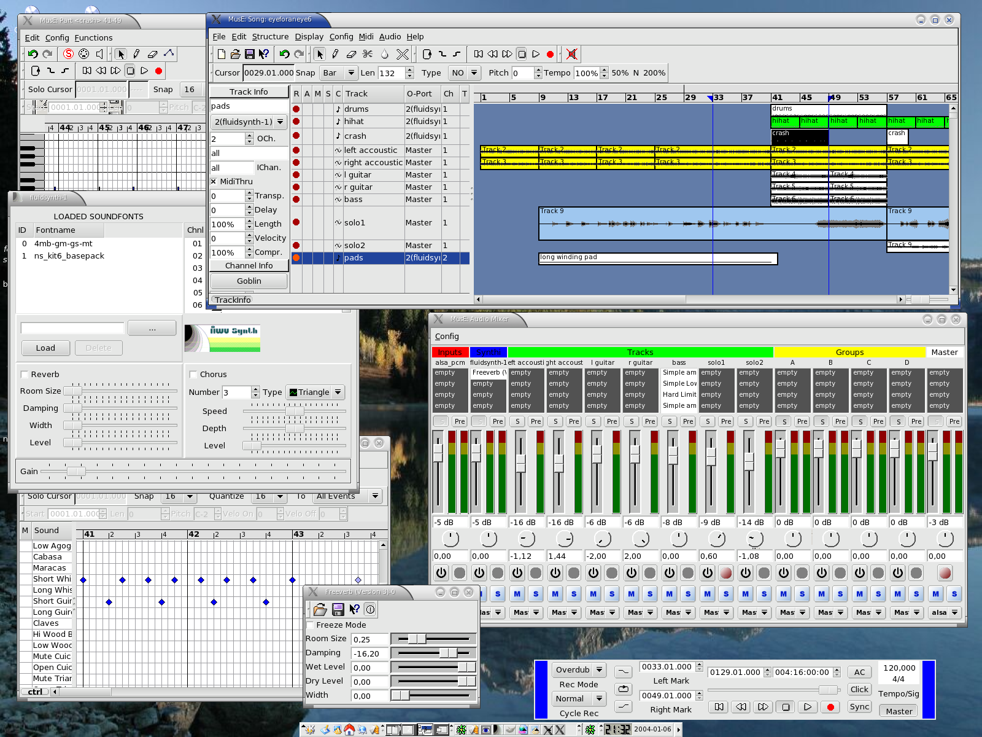Open the Audio menu
This screenshot has height=737, width=982.
point(390,36)
